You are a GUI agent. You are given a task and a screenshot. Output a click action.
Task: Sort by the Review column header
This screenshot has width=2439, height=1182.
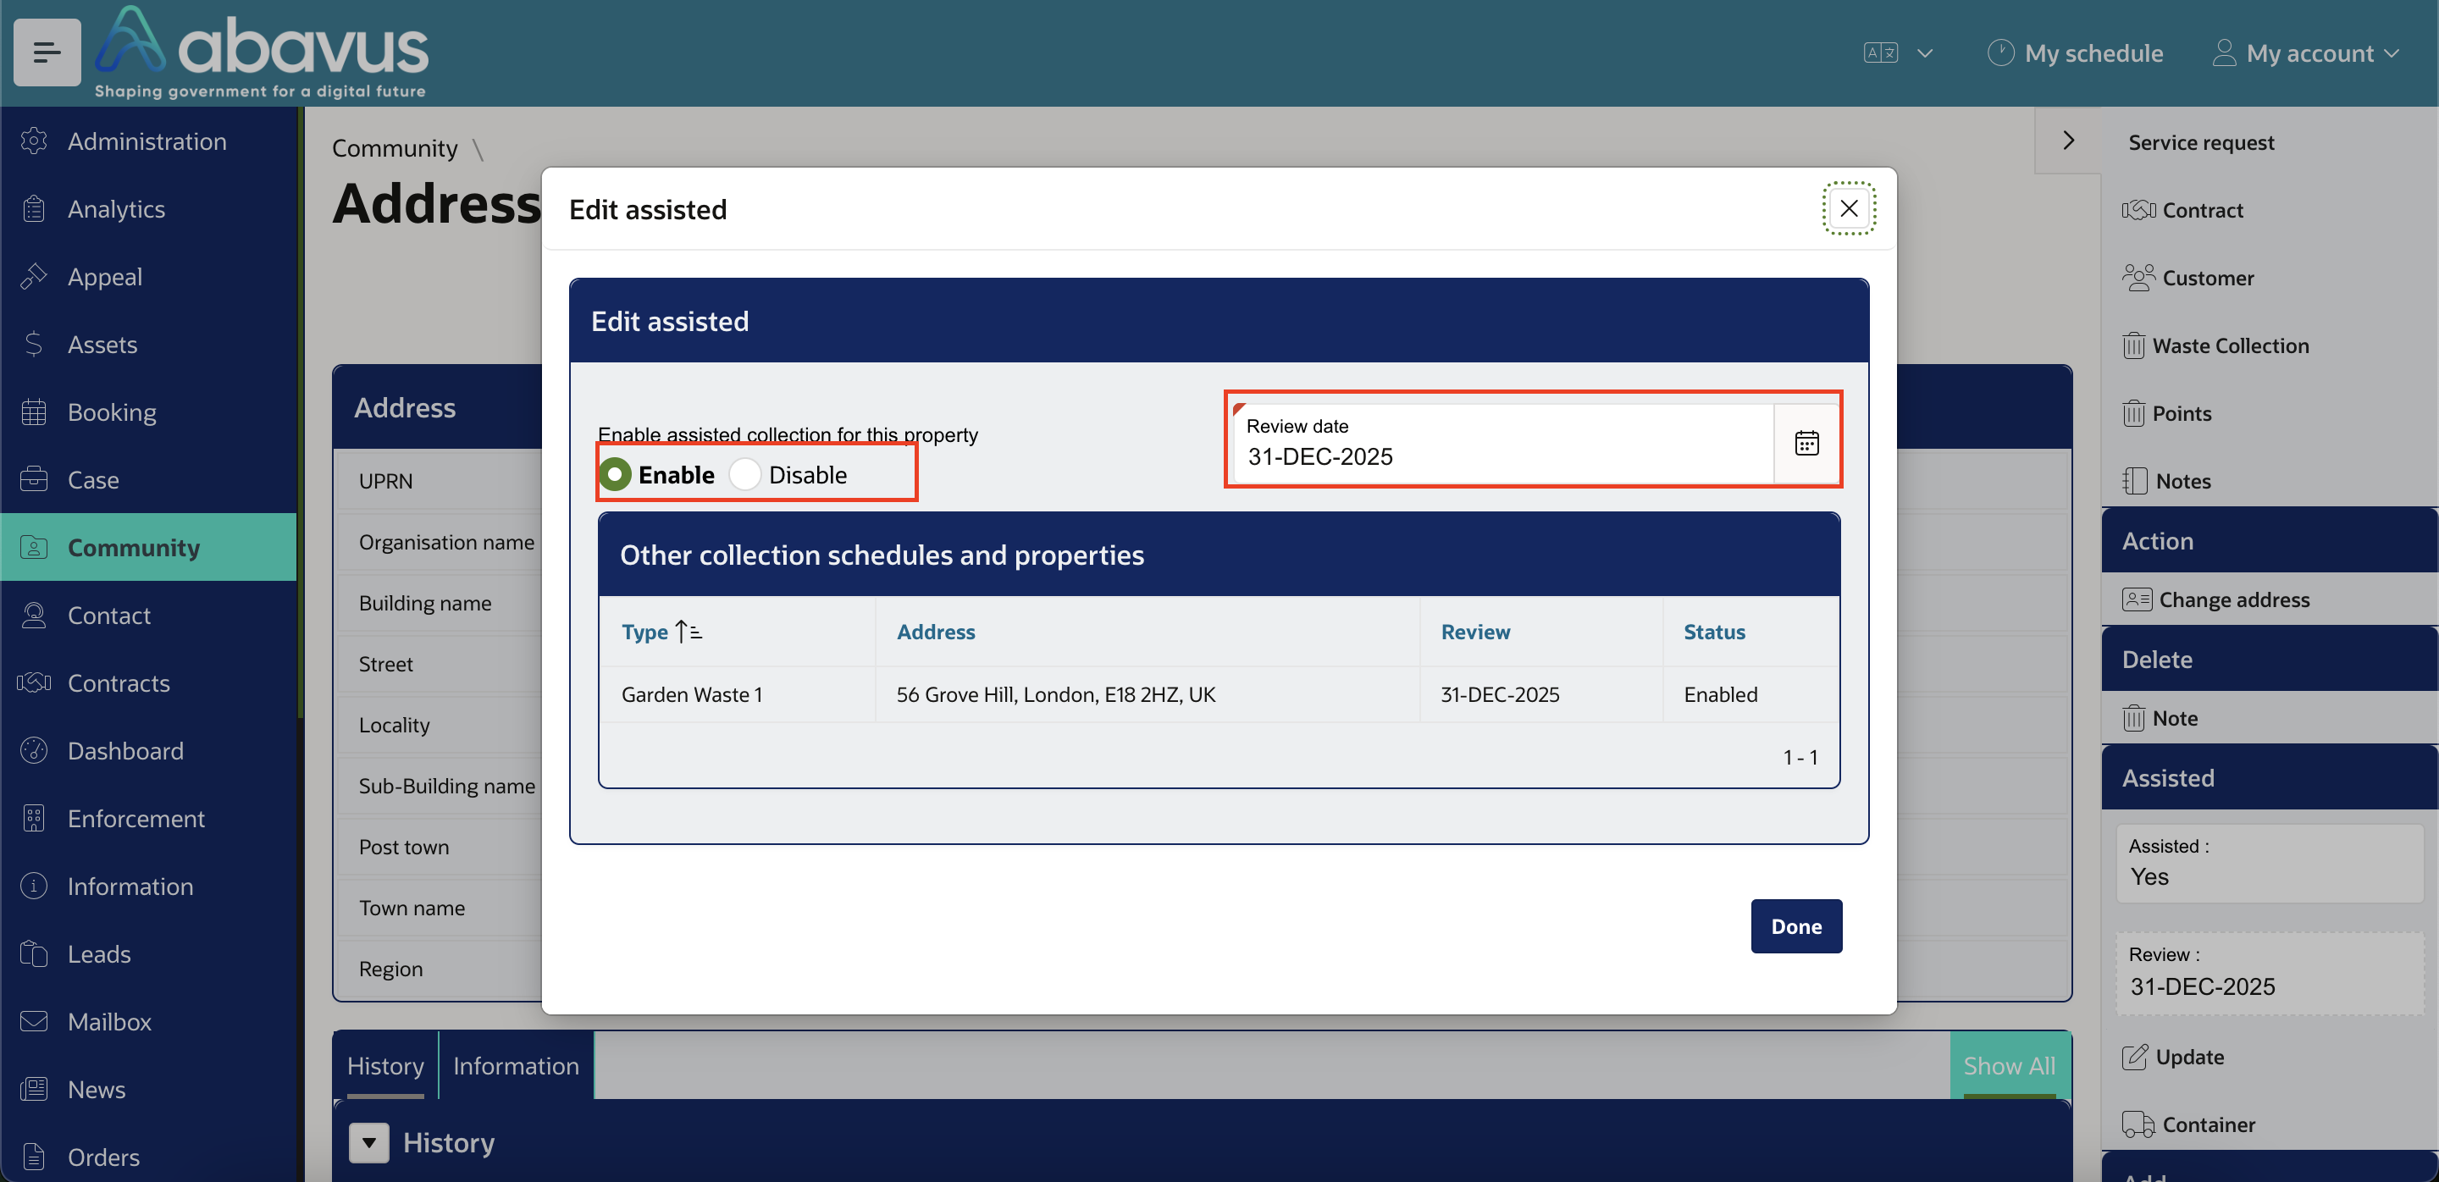pyautogui.click(x=1475, y=632)
